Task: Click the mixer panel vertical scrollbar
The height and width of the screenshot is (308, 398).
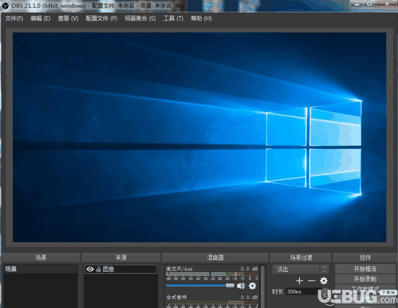Action: click(263, 286)
